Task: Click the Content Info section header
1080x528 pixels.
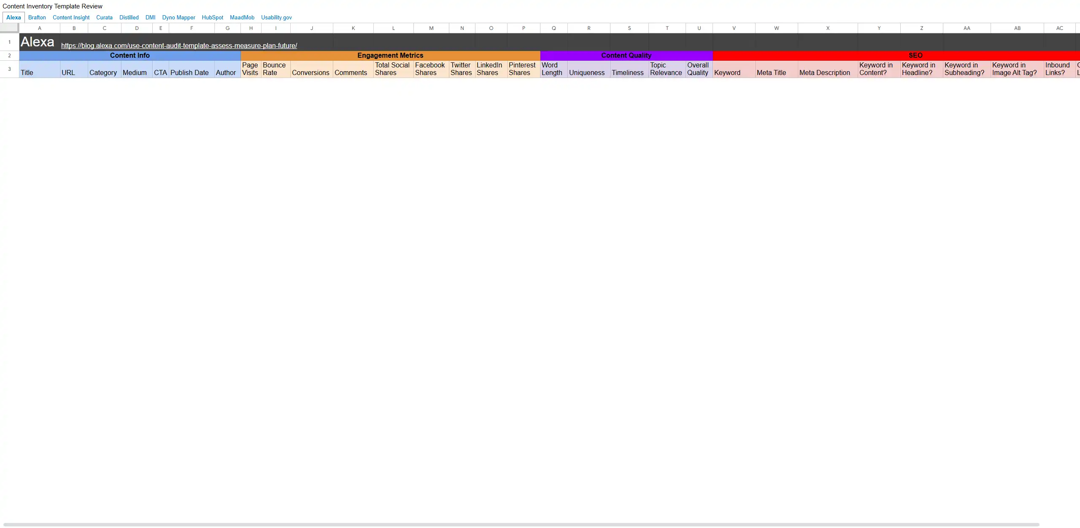Action: click(x=130, y=56)
